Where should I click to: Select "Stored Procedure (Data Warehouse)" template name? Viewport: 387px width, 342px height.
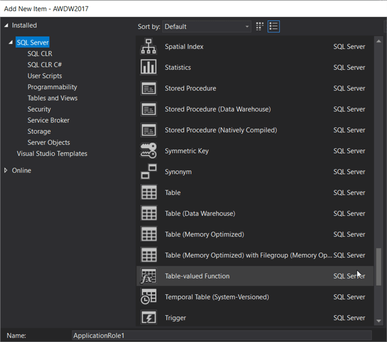218,109
